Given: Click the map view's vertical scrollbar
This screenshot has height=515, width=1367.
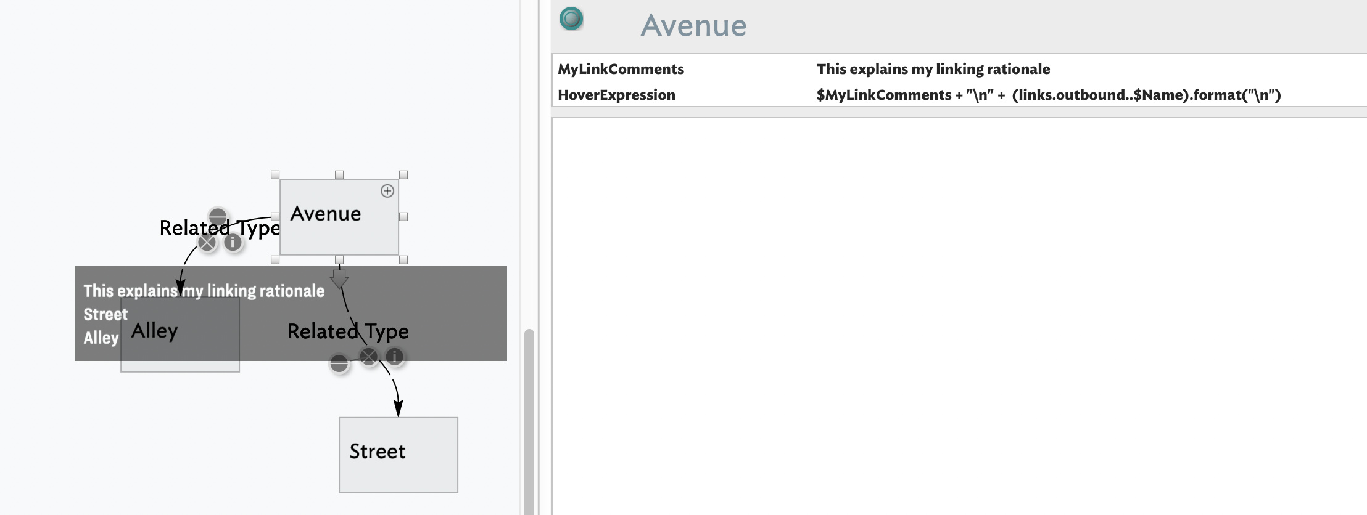Looking at the screenshot, I should pyautogui.click(x=529, y=419).
